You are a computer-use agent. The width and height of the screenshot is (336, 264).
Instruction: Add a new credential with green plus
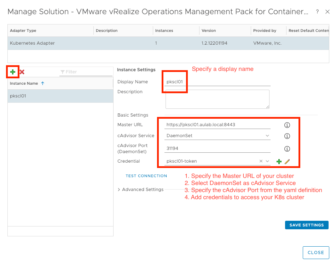tap(279, 161)
